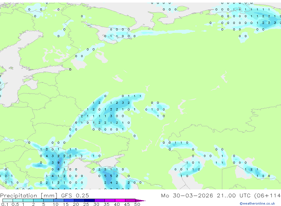Click the 'GFS 0.25' model label

point(75,195)
